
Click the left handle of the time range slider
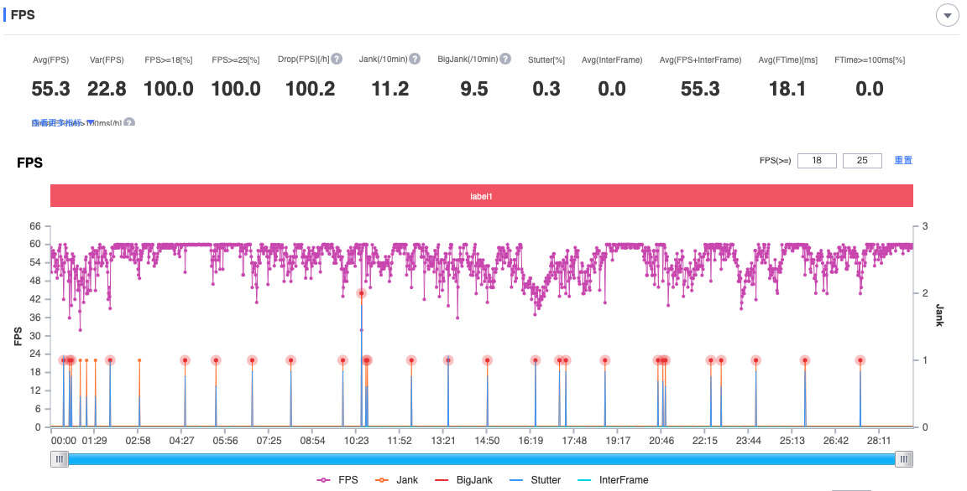click(x=60, y=459)
